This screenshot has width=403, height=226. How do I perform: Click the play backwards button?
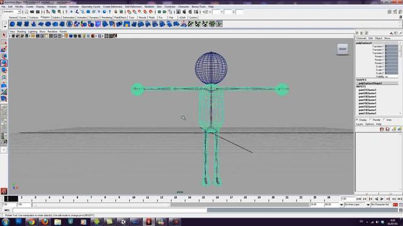click(377, 199)
